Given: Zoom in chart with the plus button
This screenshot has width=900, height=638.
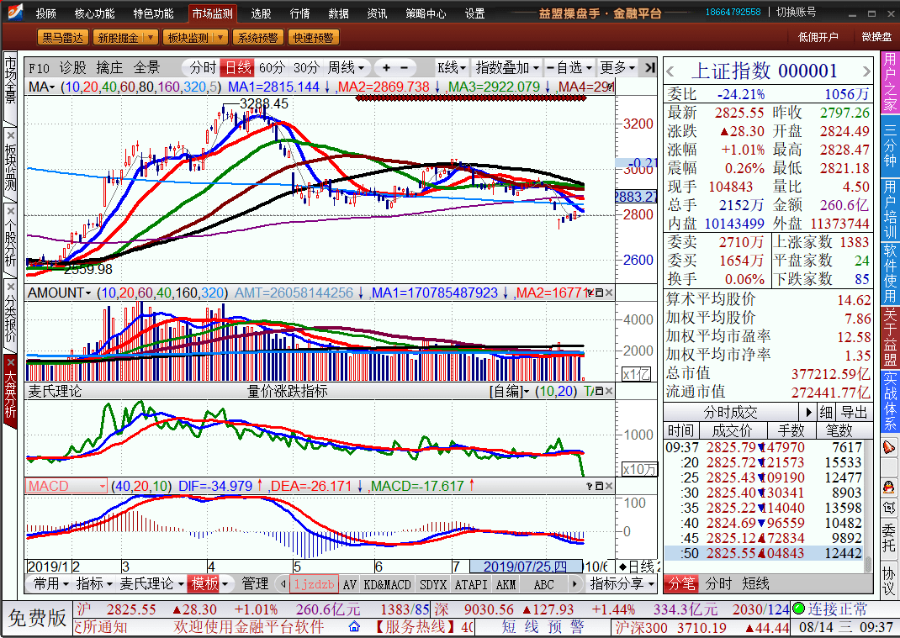Looking at the screenshot, I should [386, 68].
